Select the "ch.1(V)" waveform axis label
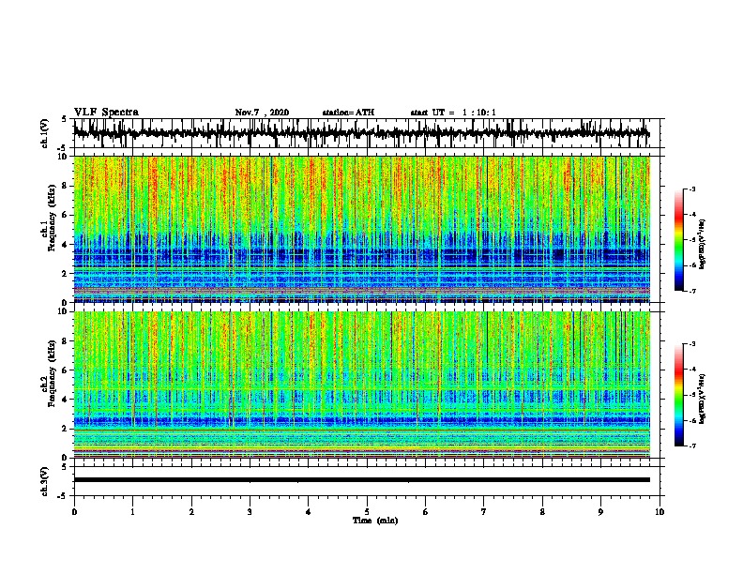743x574 pixels. (45, 133)
